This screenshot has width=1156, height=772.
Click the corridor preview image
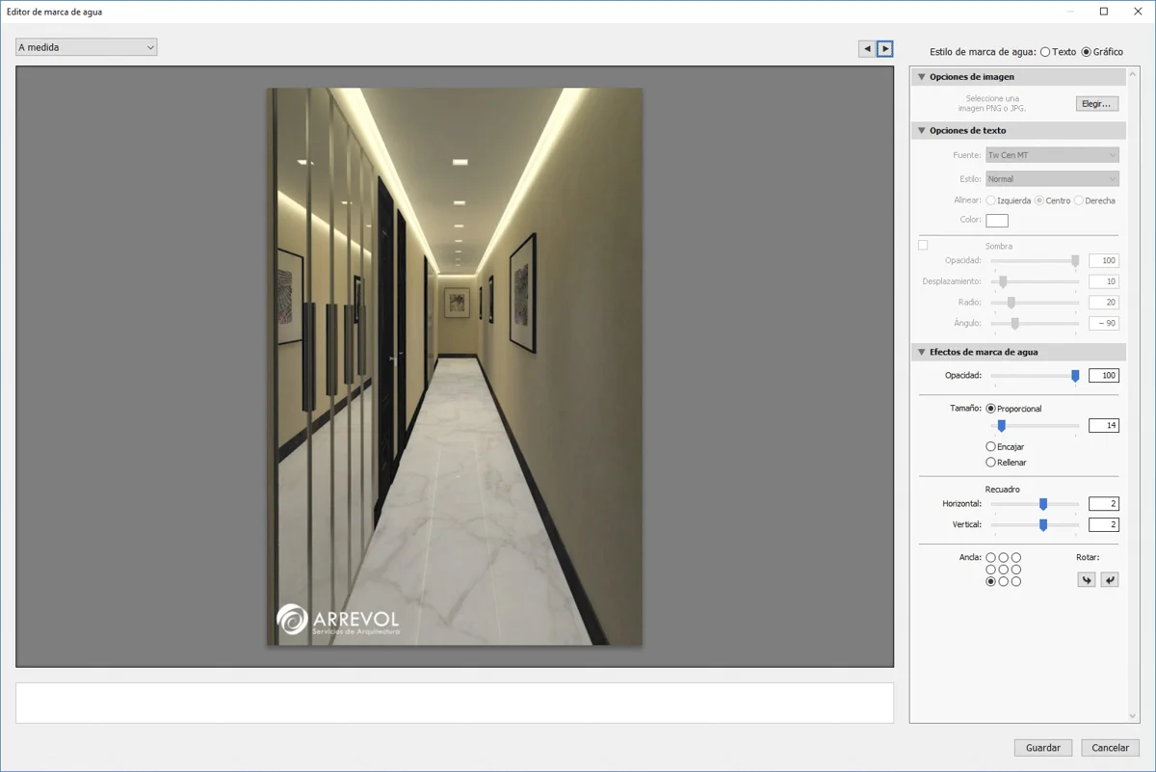click(455, 366)
